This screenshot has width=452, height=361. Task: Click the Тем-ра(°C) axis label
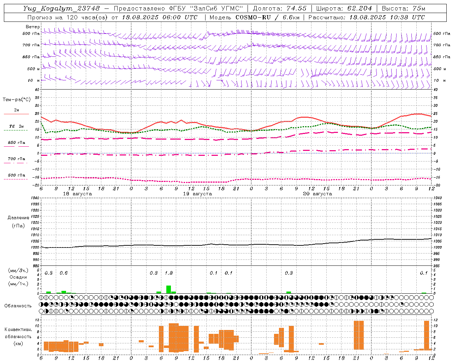tap(17, 100)
